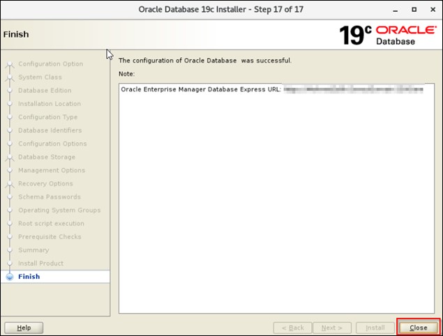Viewport: 443px width, 336px height.
Task: Maximize the installer window
Action: pos(414,10)
